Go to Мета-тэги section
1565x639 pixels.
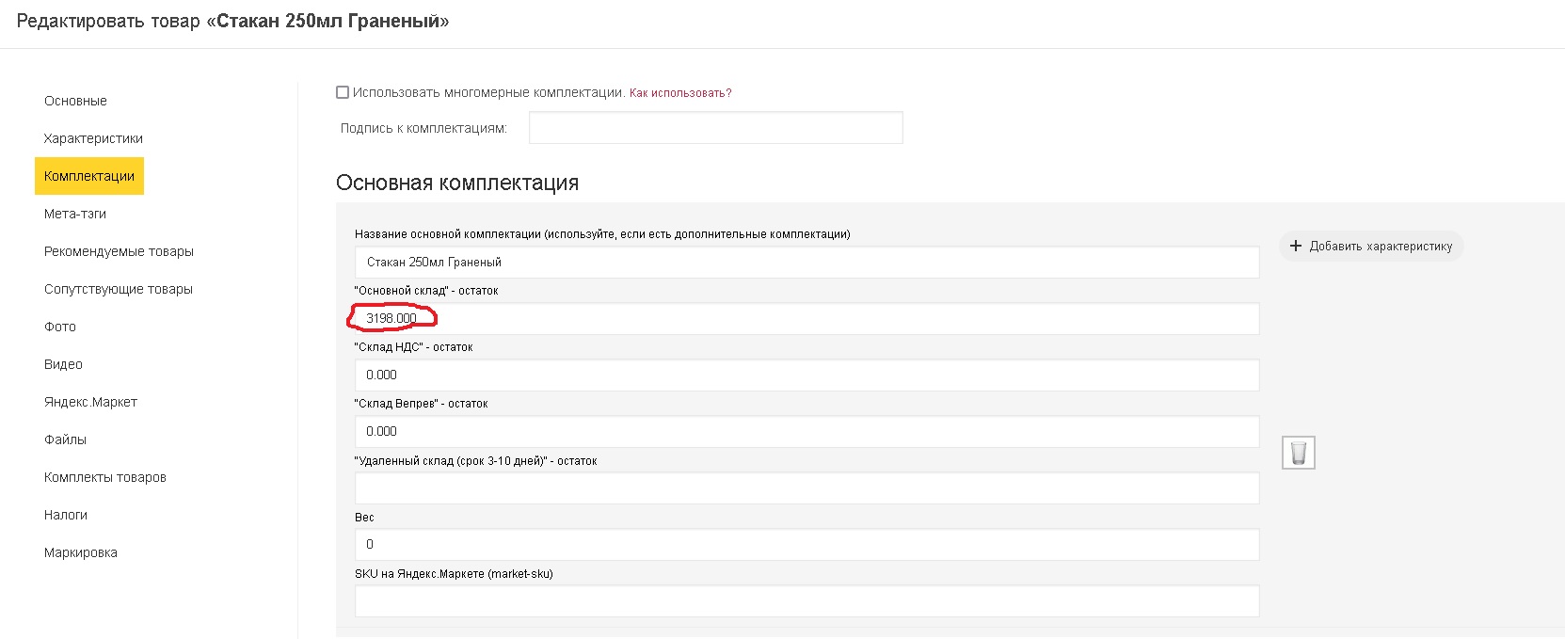(x=75, y=214)
